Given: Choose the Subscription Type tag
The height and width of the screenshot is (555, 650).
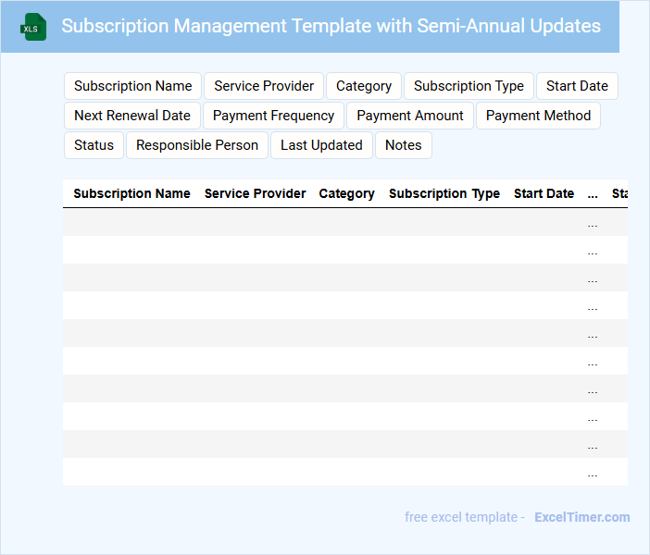Looking at the screenshot, I should click(469, 86).
